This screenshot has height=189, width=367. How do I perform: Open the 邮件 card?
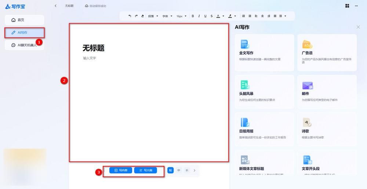327,92
